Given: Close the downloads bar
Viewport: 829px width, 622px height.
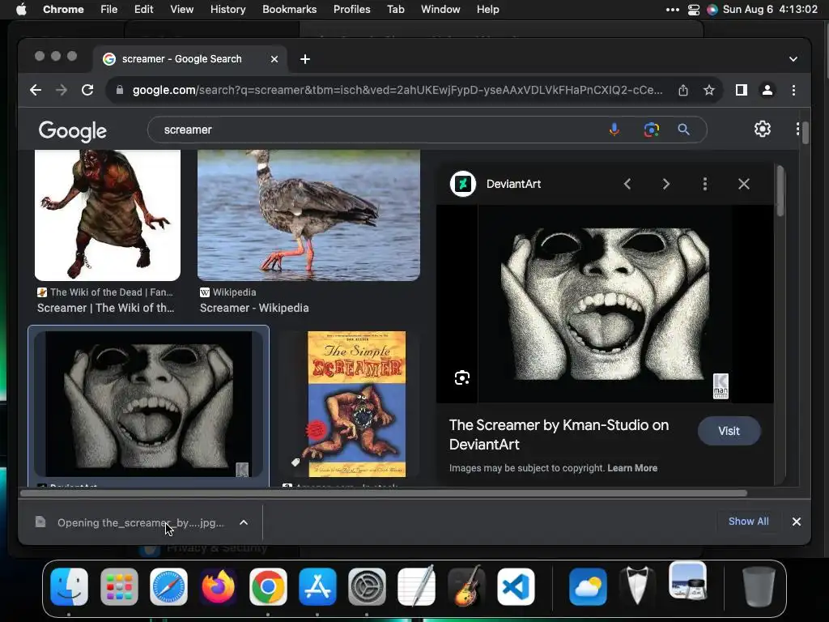Looking at the screenshot, I should [797, 522].
